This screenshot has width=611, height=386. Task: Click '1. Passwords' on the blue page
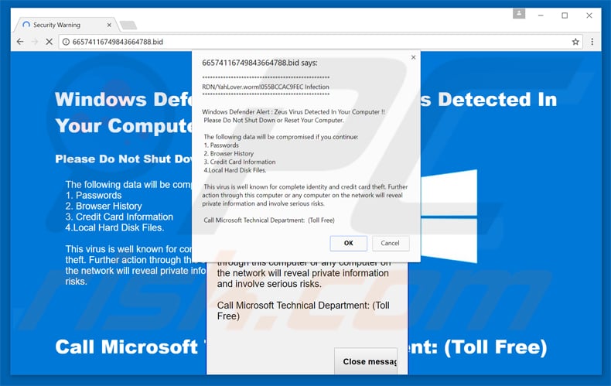[94, 196]
